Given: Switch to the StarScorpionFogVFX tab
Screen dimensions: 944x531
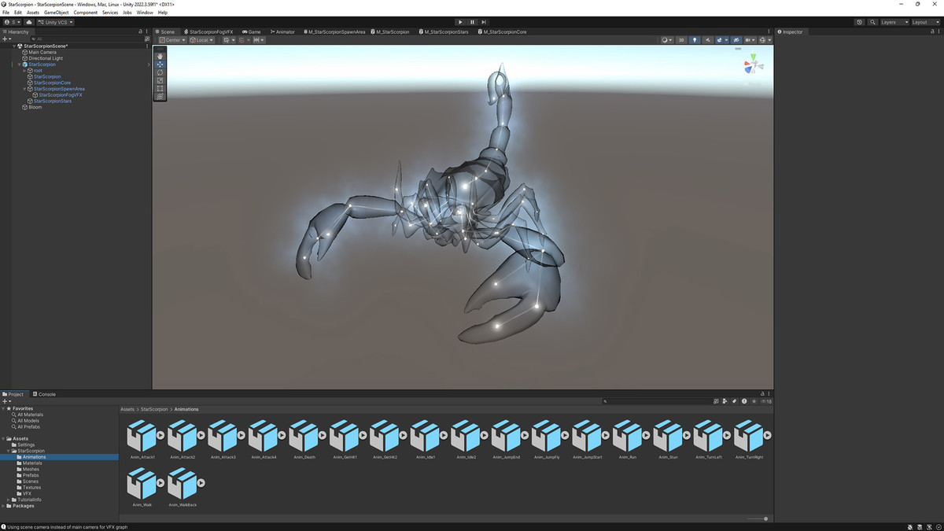Looking at the screenshot, I should tap(208, 31).
